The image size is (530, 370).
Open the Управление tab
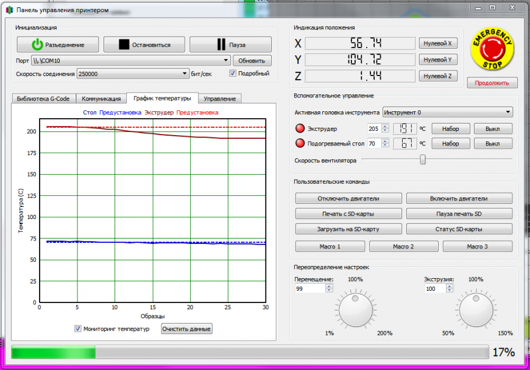click(220, 99)
